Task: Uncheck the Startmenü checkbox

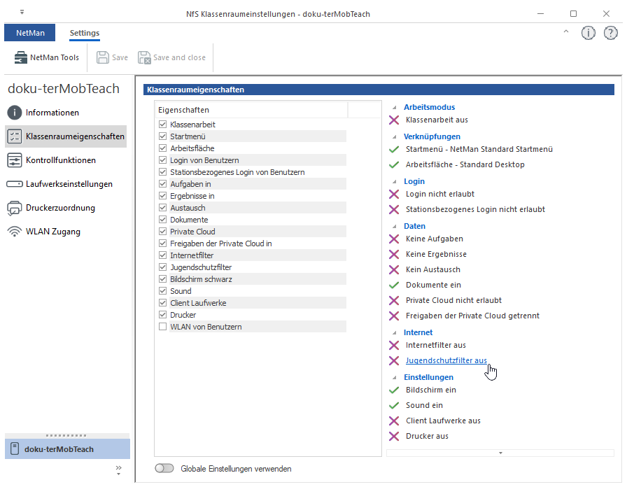Action: (163, 136)
